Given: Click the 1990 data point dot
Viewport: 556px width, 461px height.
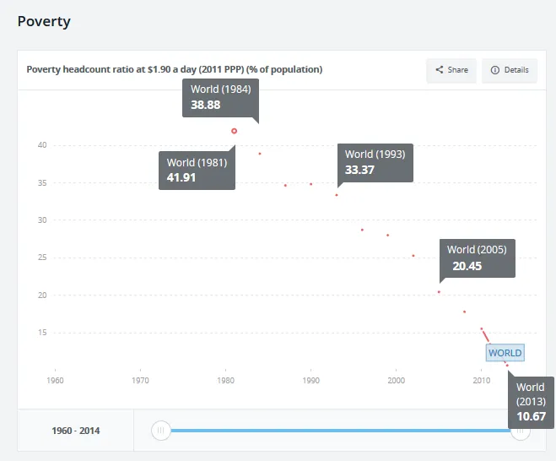Looking at the screenshot, I should coord(311,184).
